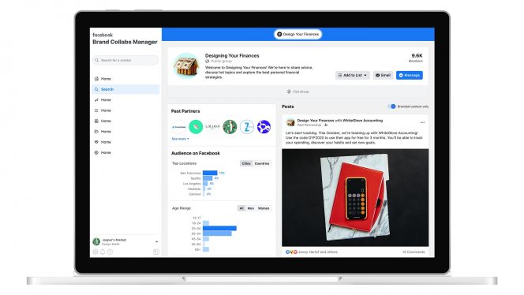Screen dimensions: 524x295
Task: Click the San Francisco location bar
Action: (210, 173)
